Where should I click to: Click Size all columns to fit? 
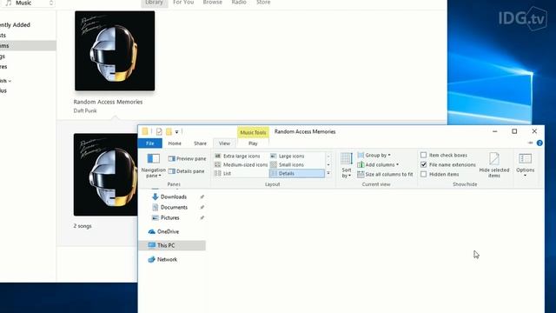click(385, 174)
